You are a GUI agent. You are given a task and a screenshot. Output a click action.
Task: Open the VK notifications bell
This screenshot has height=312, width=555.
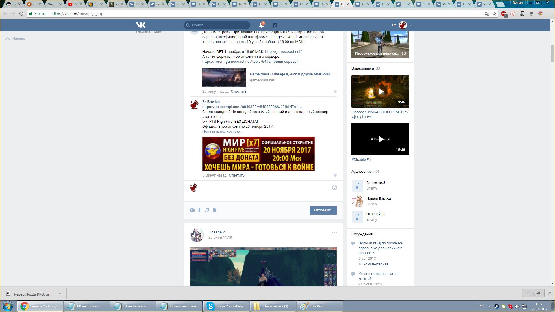tap(261, 25)
